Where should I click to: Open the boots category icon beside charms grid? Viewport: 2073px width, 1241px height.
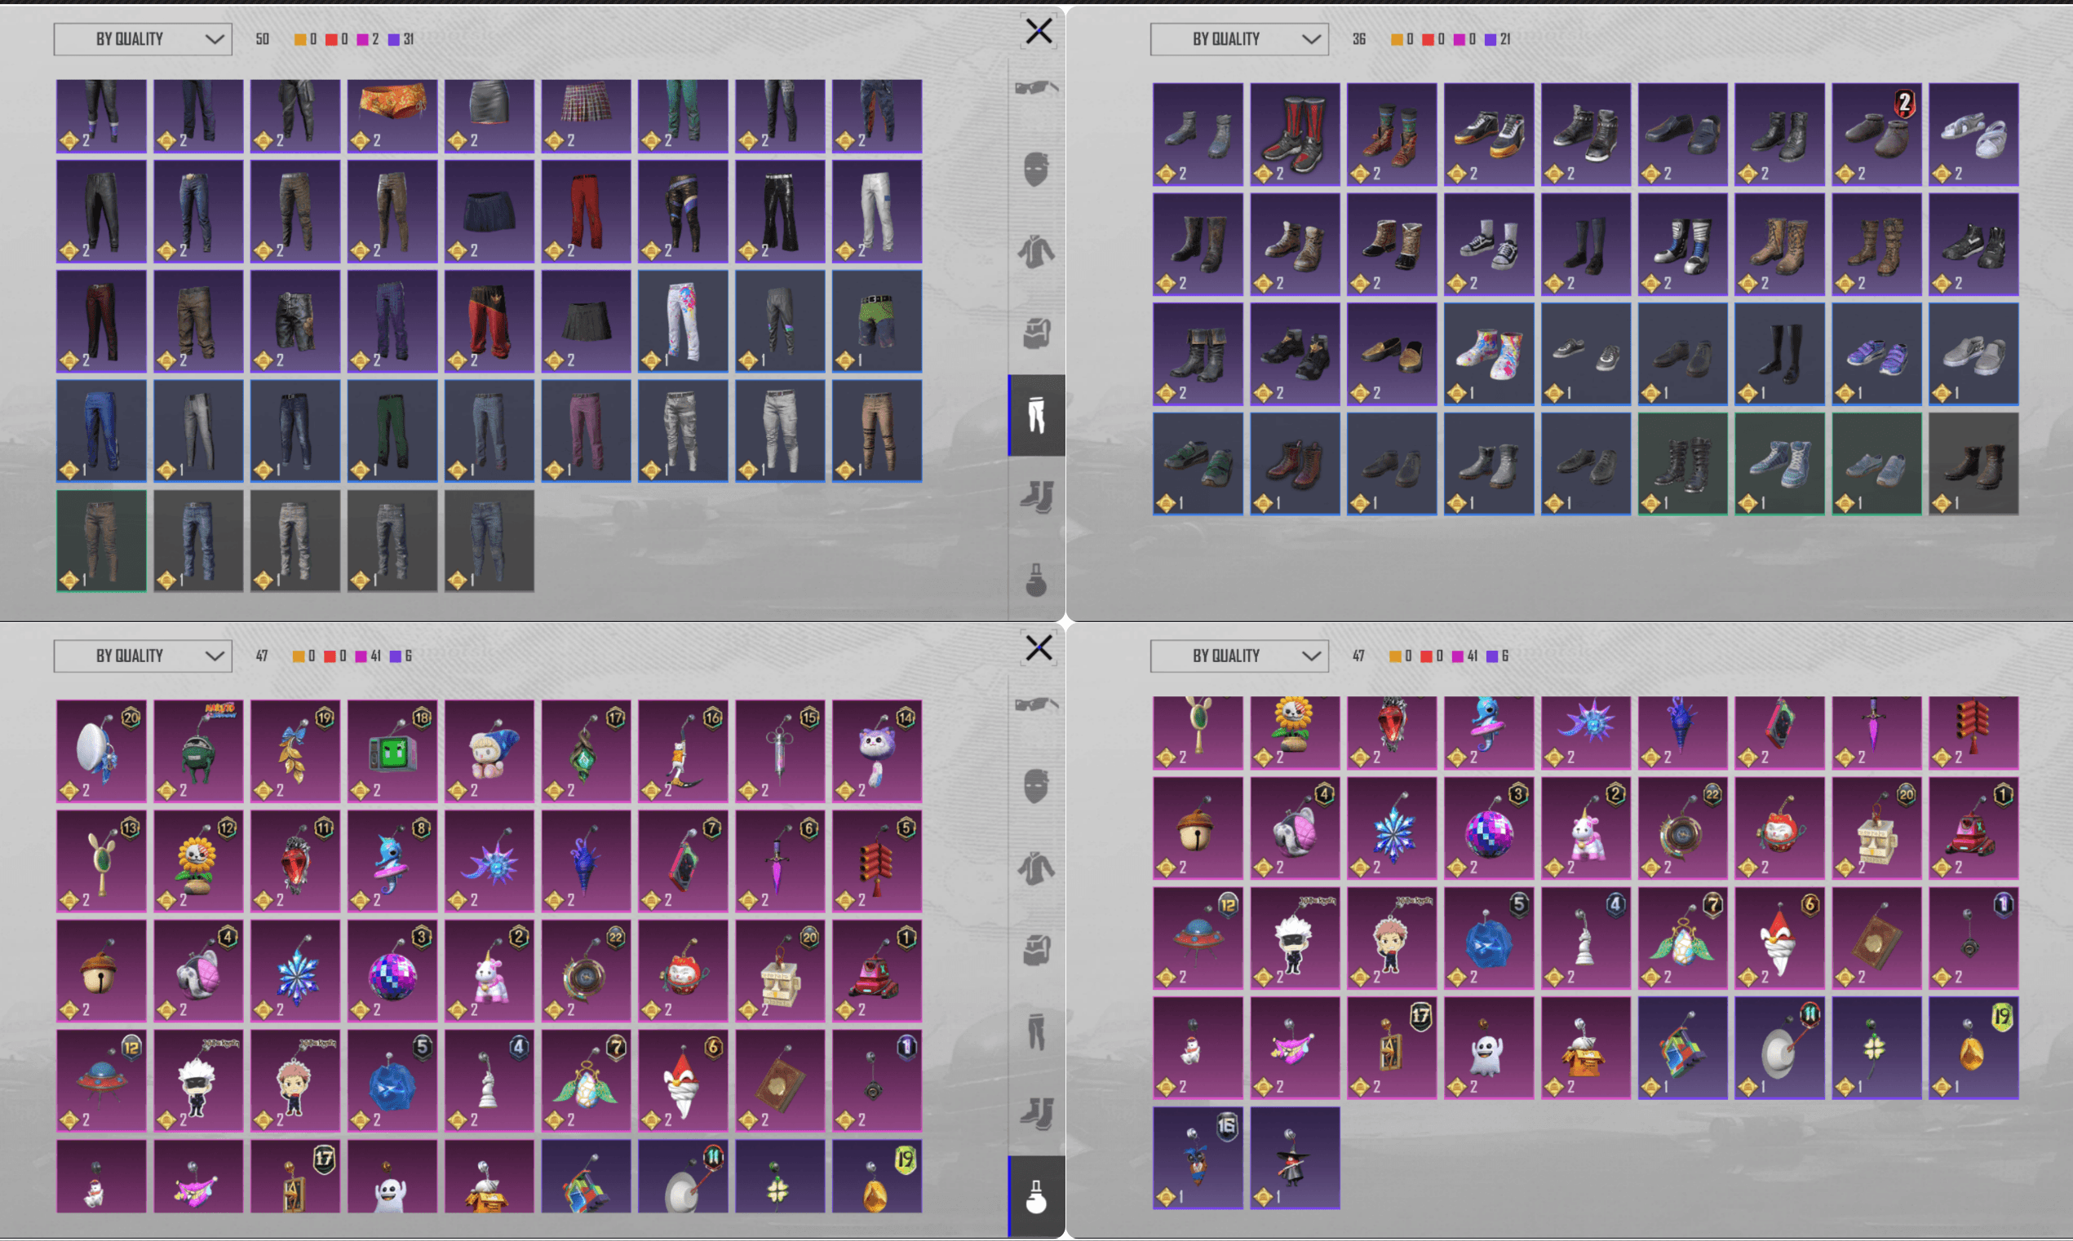(x=1035, y=1114)
